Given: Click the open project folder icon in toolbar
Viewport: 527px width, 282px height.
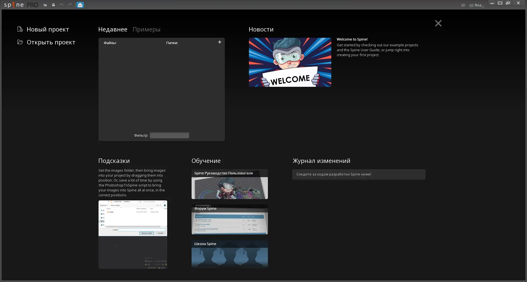Looking at the screenshot, I should (x=45, y=5).
